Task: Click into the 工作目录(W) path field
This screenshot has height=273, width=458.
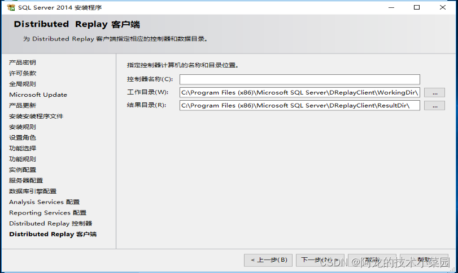Action: 300,92
